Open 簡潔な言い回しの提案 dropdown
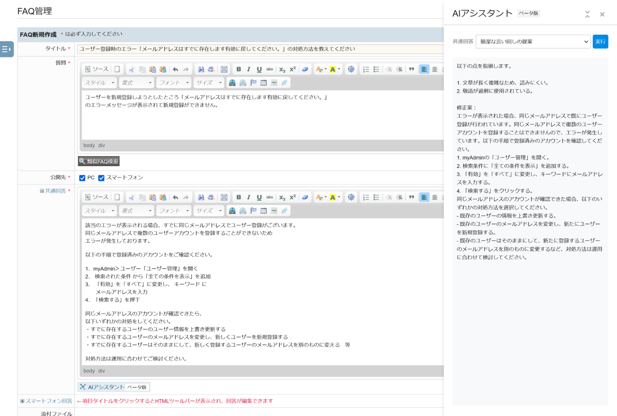617x416 pixels. pos(533,42)
